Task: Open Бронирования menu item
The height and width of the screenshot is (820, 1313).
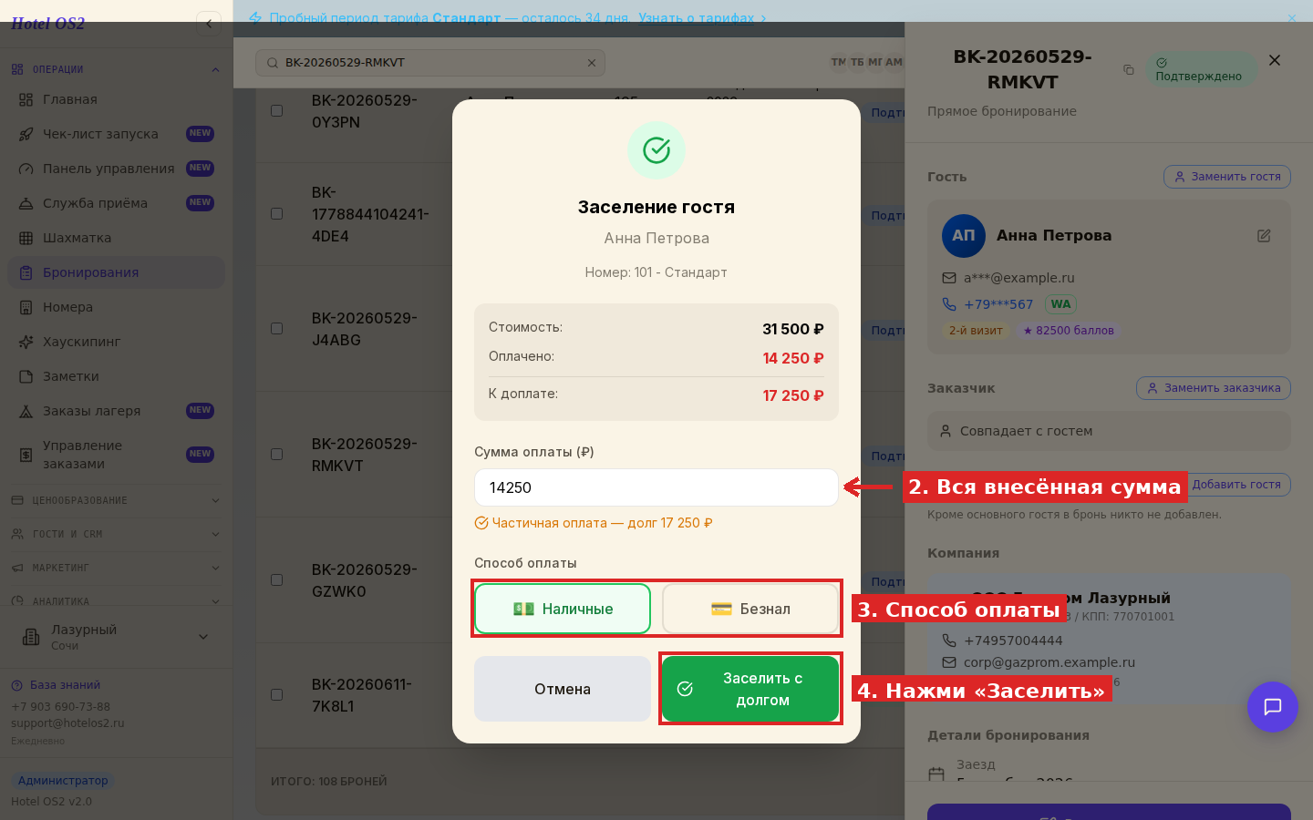Action: (116, 272)
